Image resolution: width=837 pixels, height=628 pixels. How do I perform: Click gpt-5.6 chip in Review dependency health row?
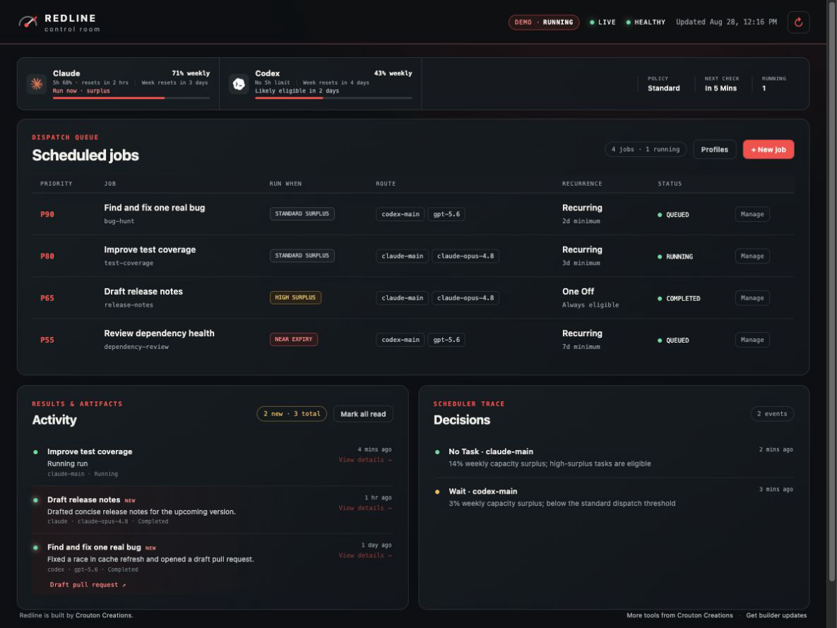pos(446,340)
